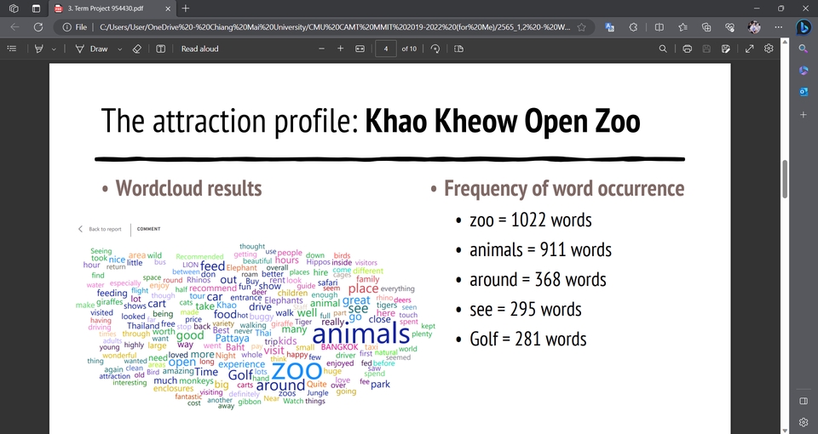
Task: Open Collections panel
Action: click(x=706, y=27)
